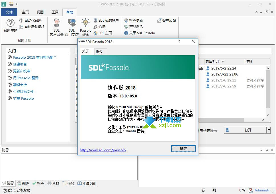Pin the message pane (auto-hide)
This screenshot has width=276, height=194.
pos(267,150)
